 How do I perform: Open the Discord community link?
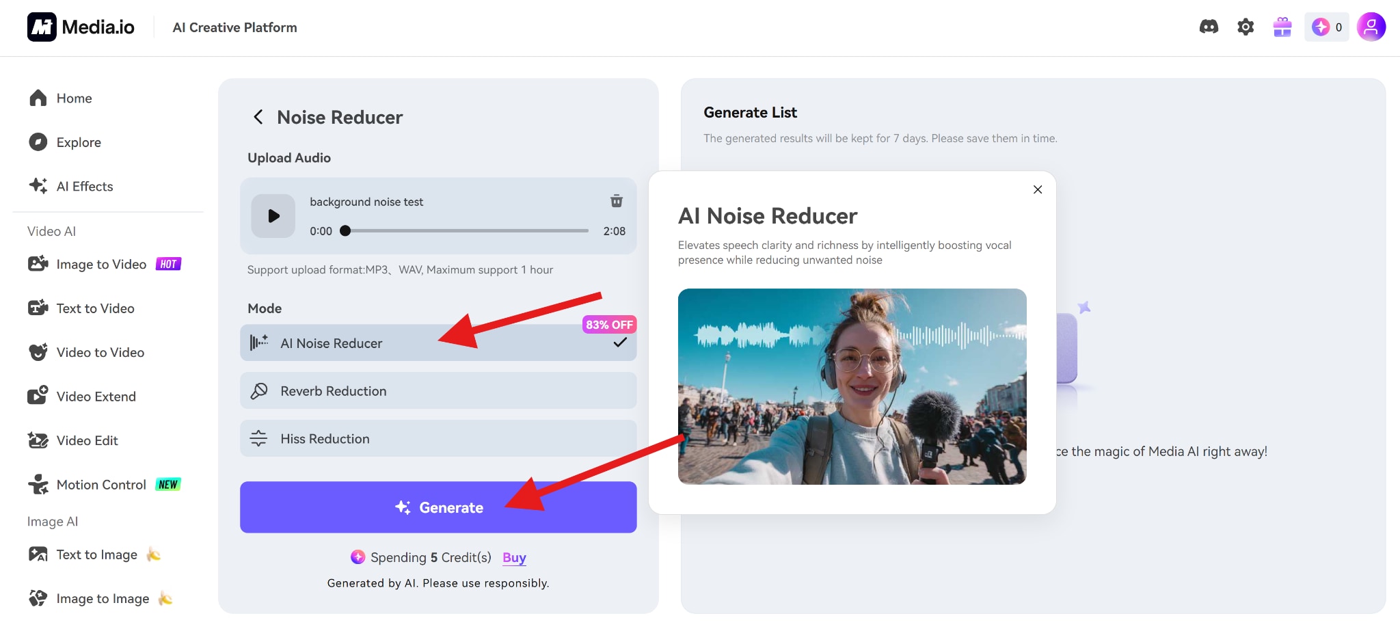(x=1209, y=27)
